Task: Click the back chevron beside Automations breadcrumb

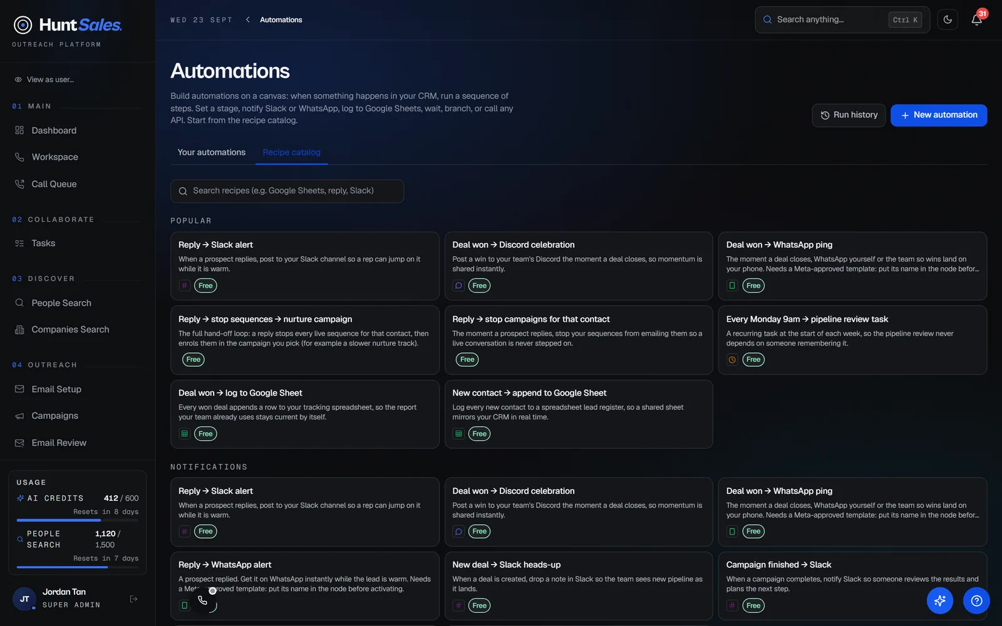Action: point(248,19)
